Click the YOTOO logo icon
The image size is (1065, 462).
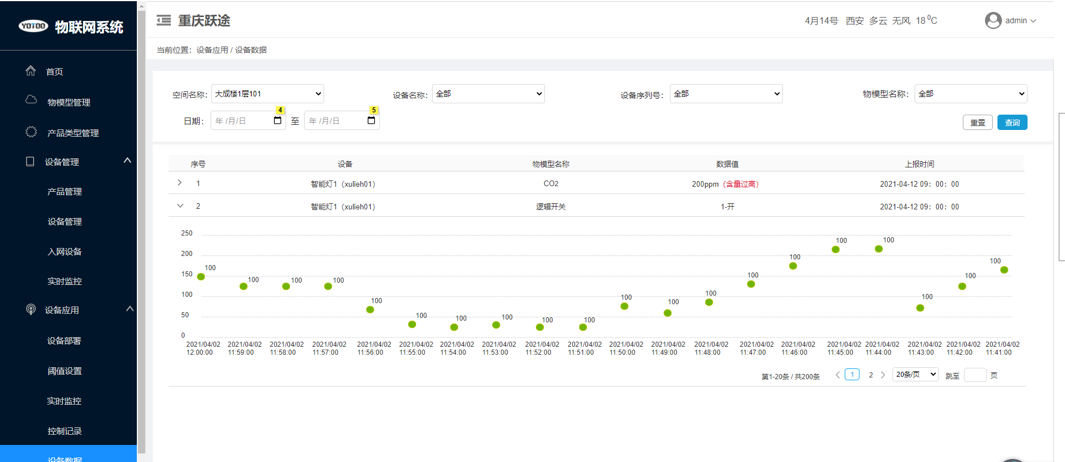tap(33, 26)
